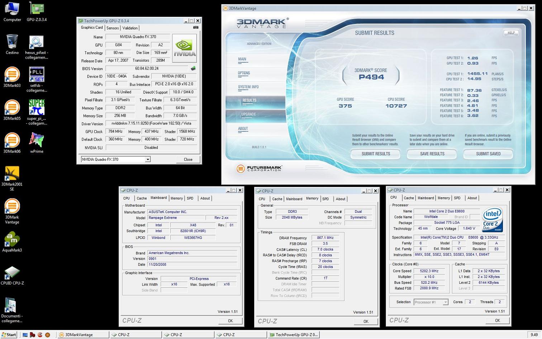Click Save Results button
542x339 pixels.
(x=432, y=154)
